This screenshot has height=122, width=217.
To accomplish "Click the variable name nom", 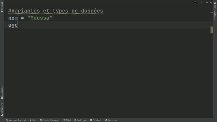I will pyautogui.click(x=13, y=18).
